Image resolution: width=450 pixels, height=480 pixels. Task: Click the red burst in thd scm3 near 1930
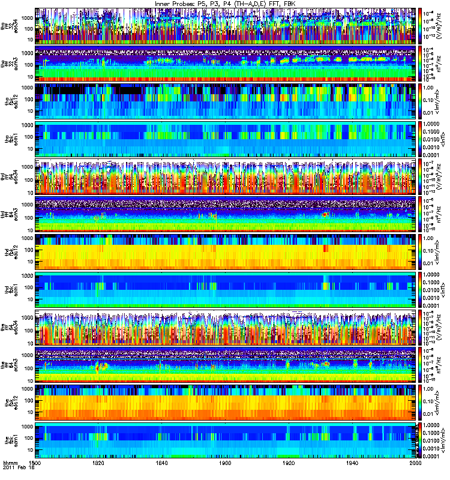pos(325,215)
